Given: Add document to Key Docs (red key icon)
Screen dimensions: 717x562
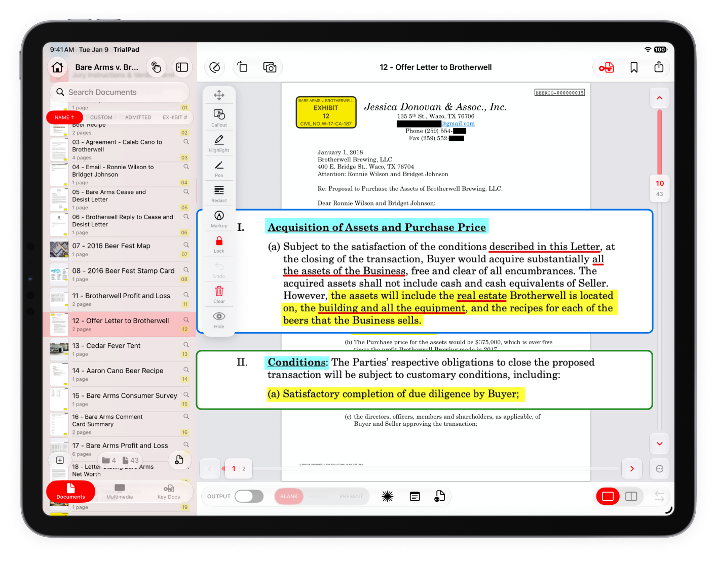Looking at the screenshot, I should click(607, 67).
